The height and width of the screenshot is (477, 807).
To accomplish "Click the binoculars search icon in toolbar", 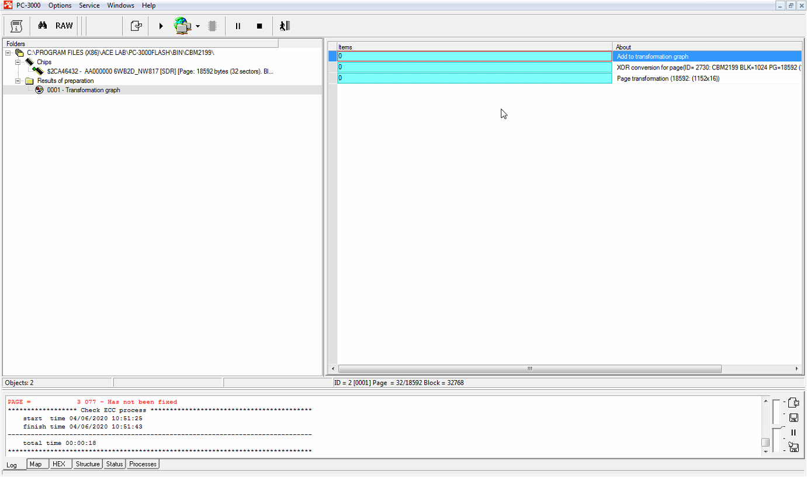I will tap(42, 26).
